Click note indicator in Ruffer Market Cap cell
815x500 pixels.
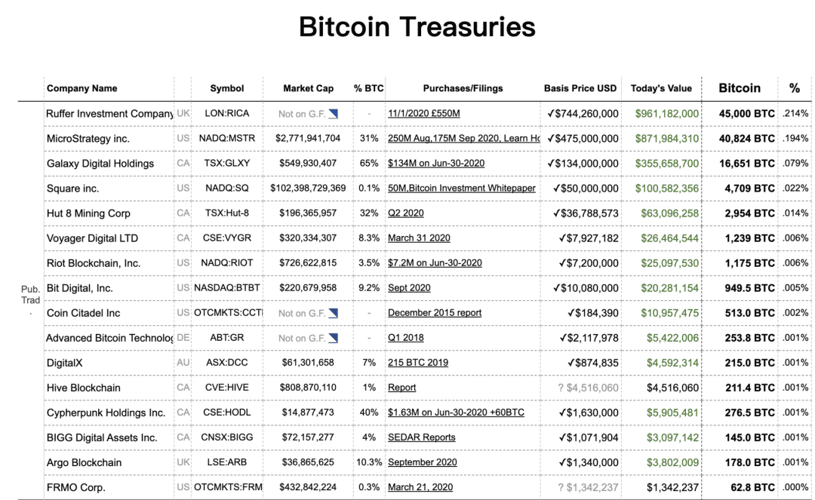coord(334,114)
